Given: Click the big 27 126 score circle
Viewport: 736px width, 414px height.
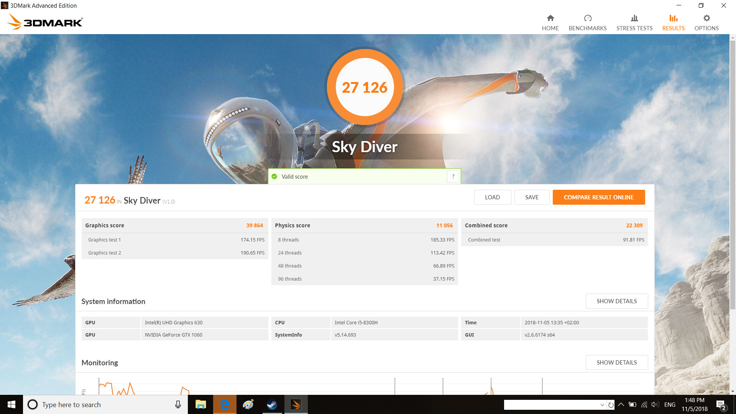Looking at the screenshot, I should click(365, 87).
